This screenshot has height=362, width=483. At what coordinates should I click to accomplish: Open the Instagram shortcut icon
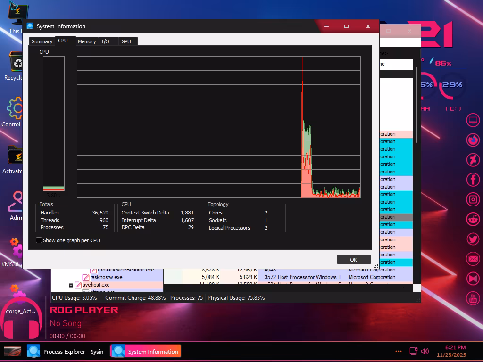[473, 199]
